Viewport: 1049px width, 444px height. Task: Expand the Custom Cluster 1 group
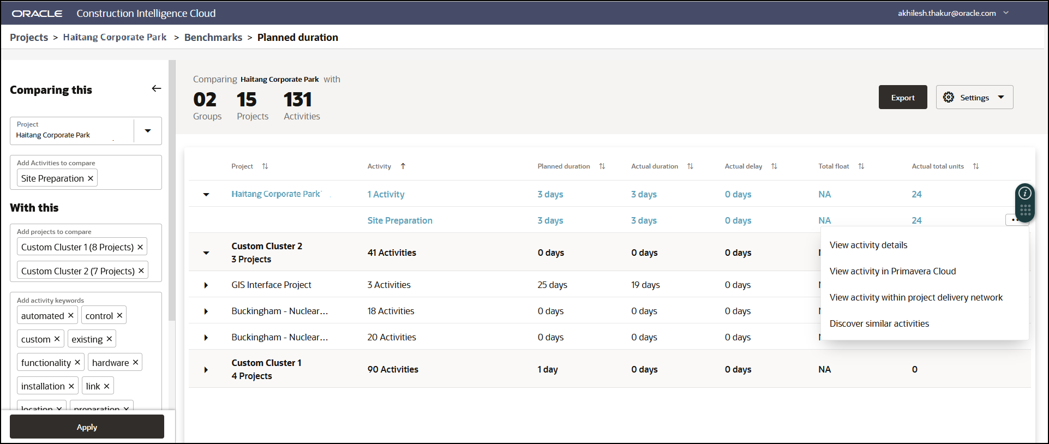206,370
